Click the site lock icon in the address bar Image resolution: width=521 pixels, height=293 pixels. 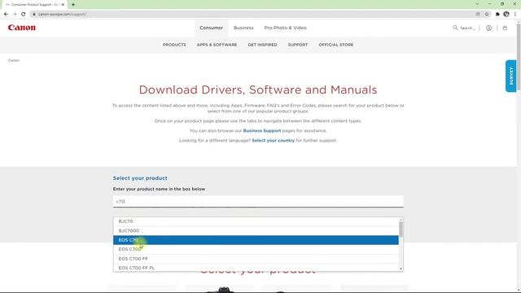pyautogui.click(x=34, y=14)
